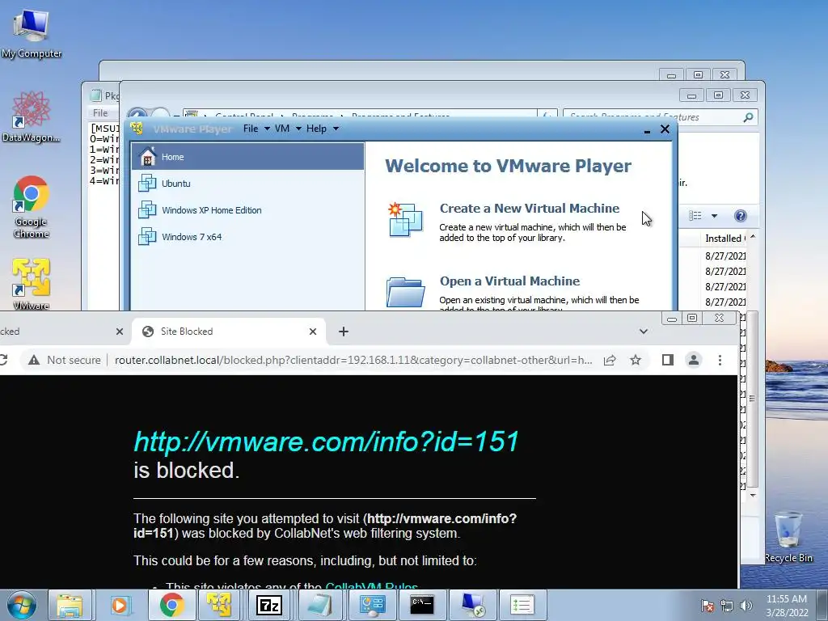828x621 pixels.
Task: Close the first Chrome tab ending in 'cked'
Action: [120, 332]
